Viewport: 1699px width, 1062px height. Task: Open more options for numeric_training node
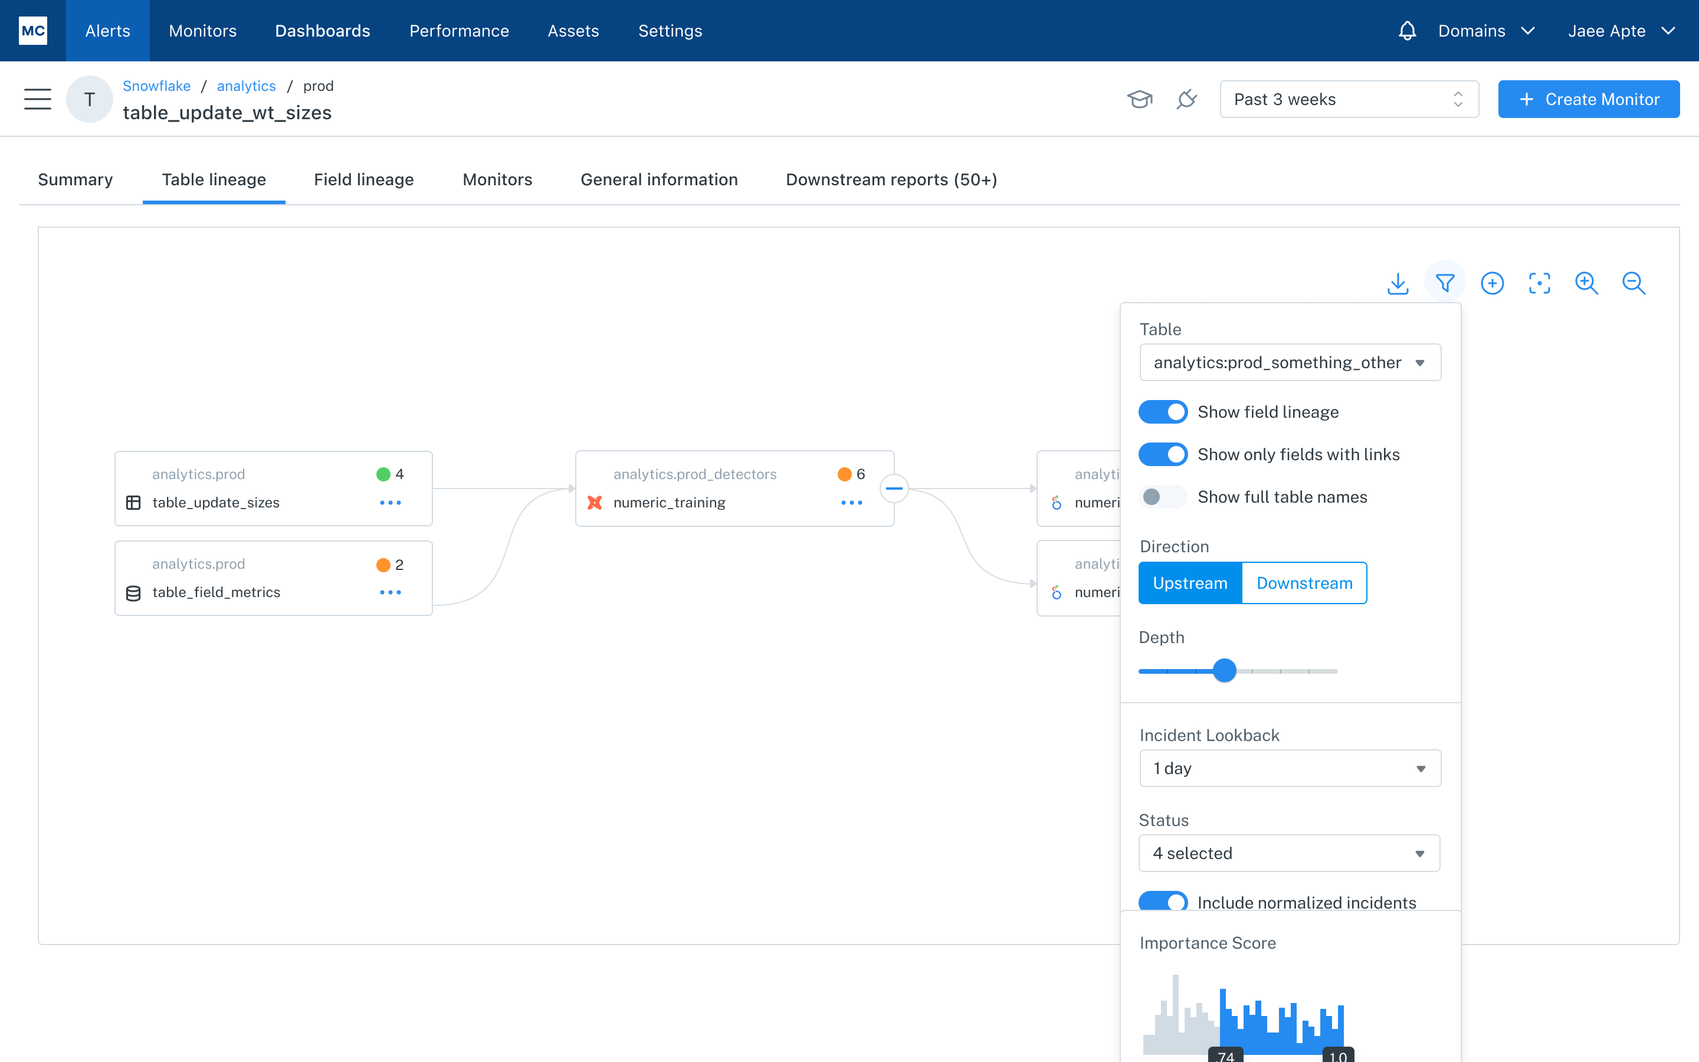(852, 503)
